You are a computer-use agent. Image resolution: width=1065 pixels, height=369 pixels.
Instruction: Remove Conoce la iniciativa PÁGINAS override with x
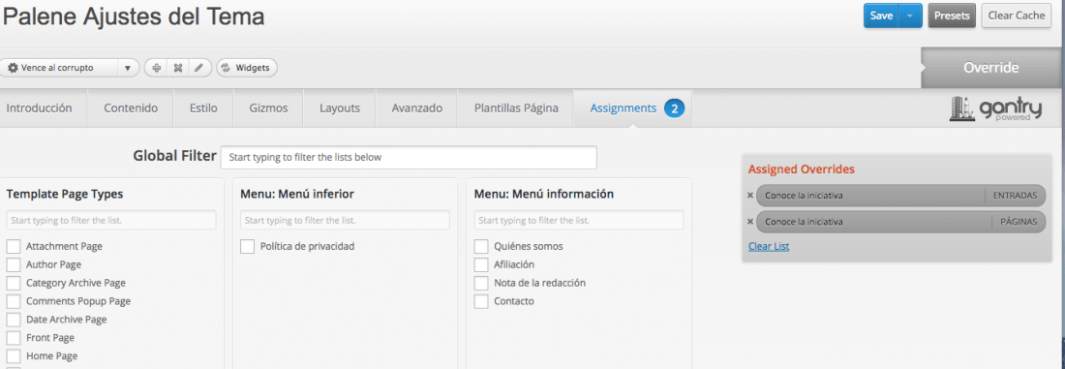coord(750,222)
